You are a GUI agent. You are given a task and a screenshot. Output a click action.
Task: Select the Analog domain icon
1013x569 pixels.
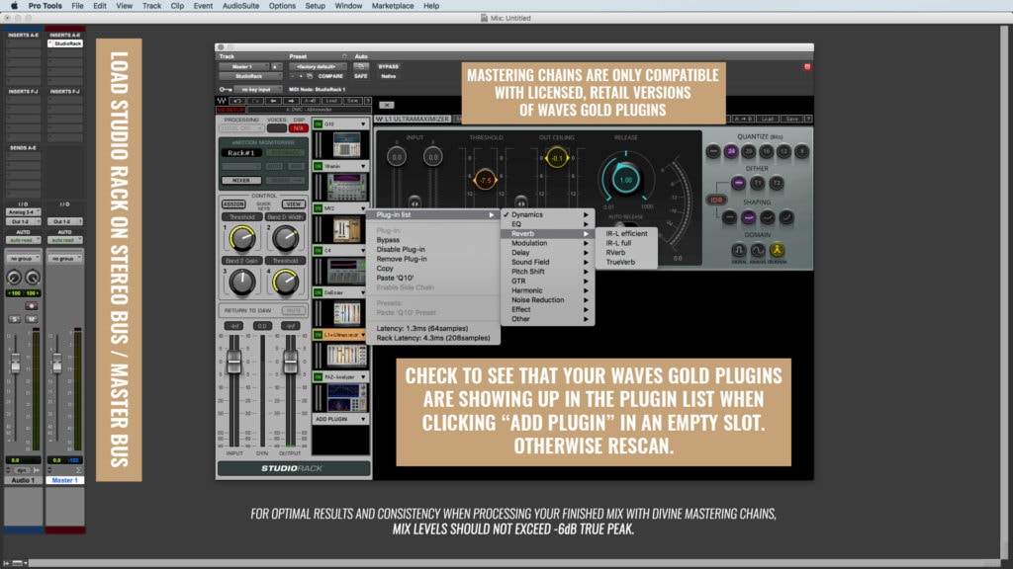click(757, 250)
